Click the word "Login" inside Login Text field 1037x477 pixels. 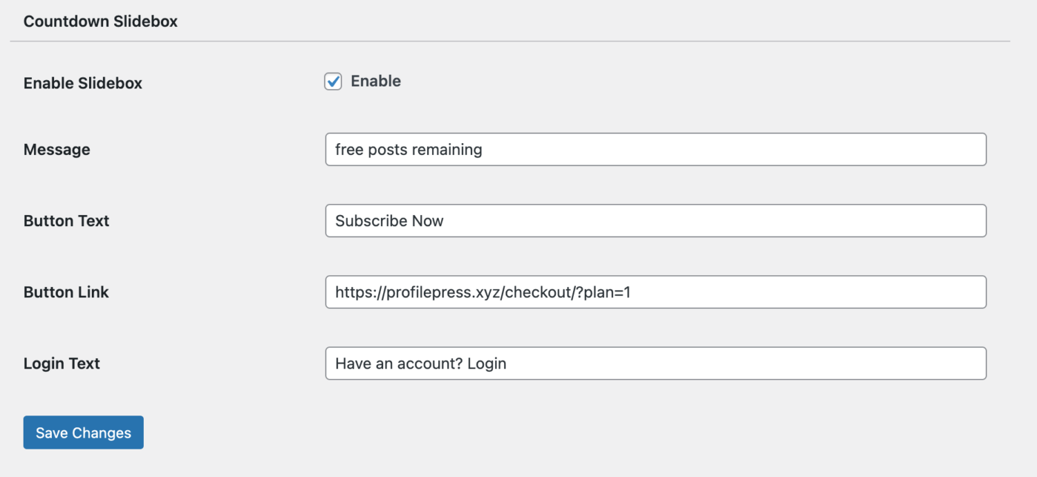tap(487, 364)
